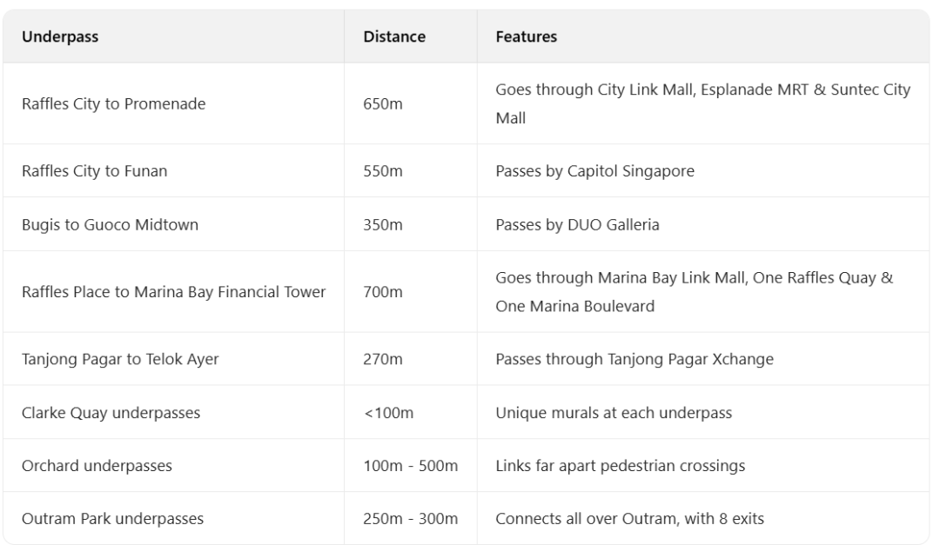Select the Tanjong Pagar to Telok Ayer cell

pyautogui.click(x=120, y=360)
